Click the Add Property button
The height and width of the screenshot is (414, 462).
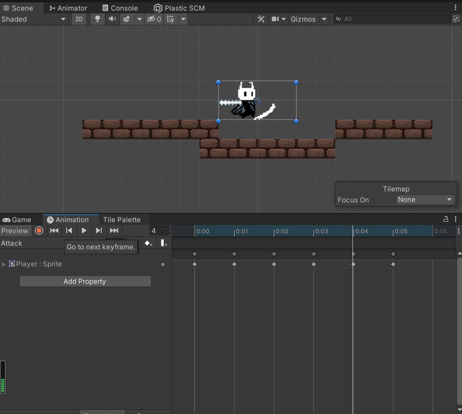click(85, 281)
